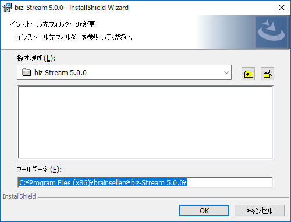Create a new folder

click(x=267, y=74)
